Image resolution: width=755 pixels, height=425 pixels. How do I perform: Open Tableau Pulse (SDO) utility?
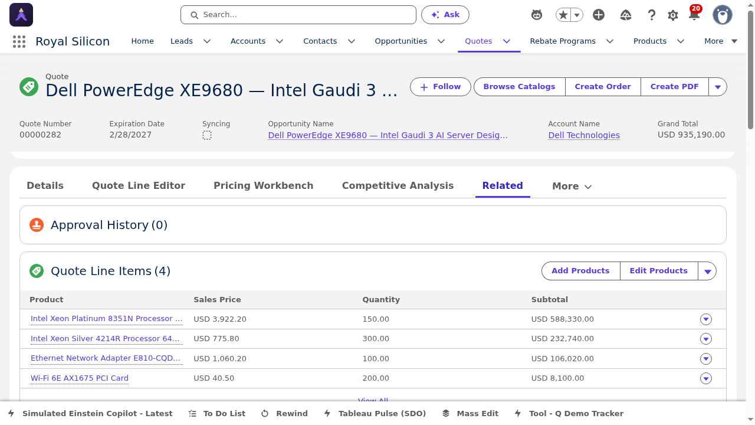coord(375,413)
